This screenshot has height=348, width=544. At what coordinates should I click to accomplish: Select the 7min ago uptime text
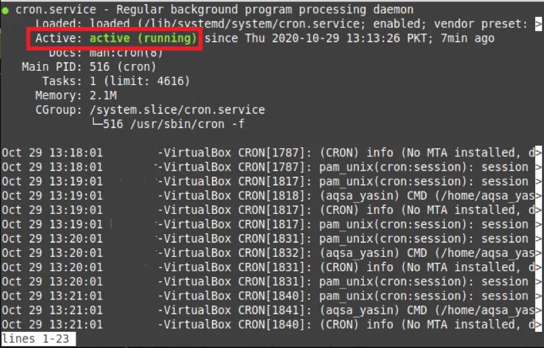[x=468, y=38]
